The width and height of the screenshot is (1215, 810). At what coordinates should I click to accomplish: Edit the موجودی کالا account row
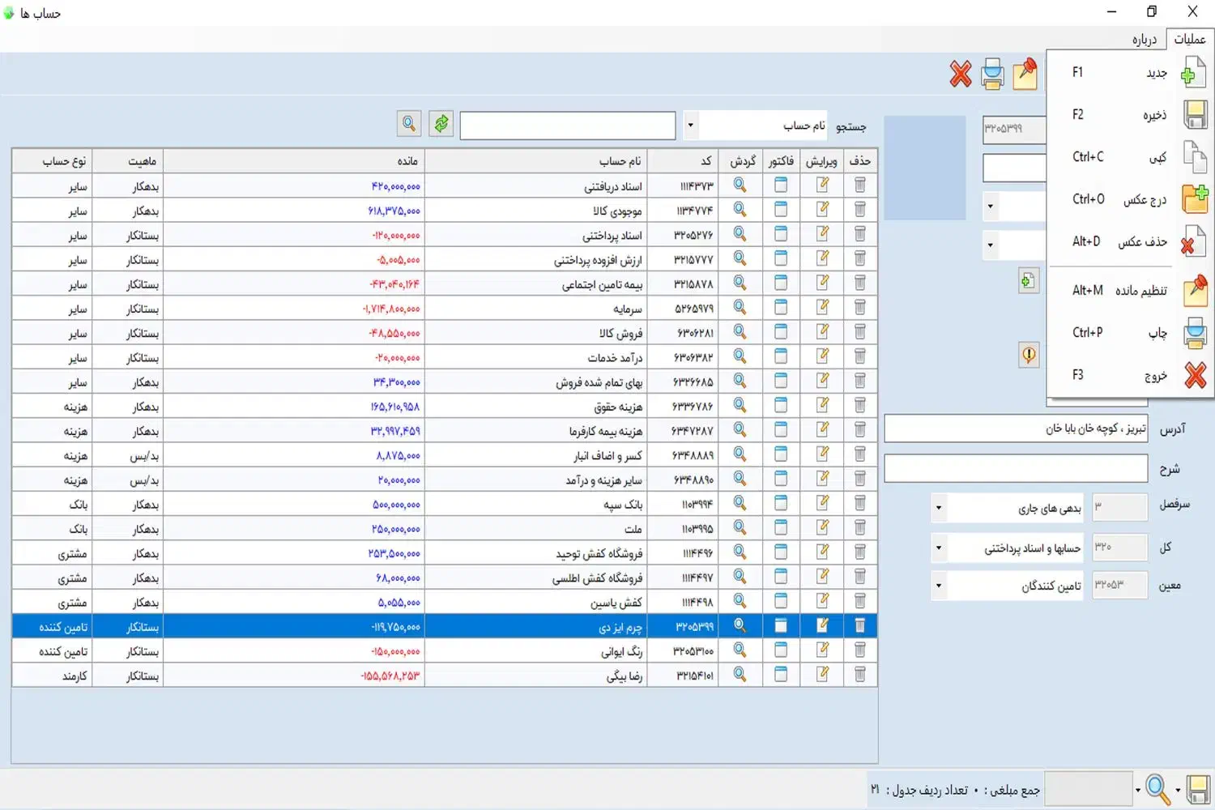(x=822, y=210)
